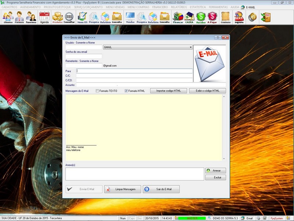
Task: Click the Sair do E-Mail button
Action: (x=161, y=189)
